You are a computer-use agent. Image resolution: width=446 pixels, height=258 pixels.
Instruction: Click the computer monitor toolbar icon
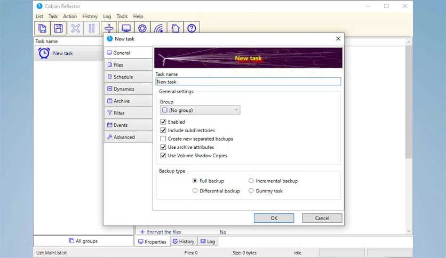tap(126, 28)
